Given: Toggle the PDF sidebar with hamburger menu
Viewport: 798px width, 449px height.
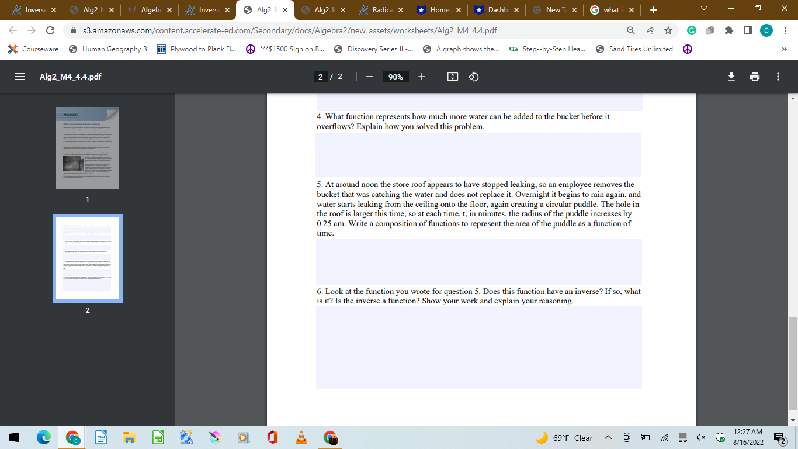Looking at the screenshot, I should pos(19,76).
